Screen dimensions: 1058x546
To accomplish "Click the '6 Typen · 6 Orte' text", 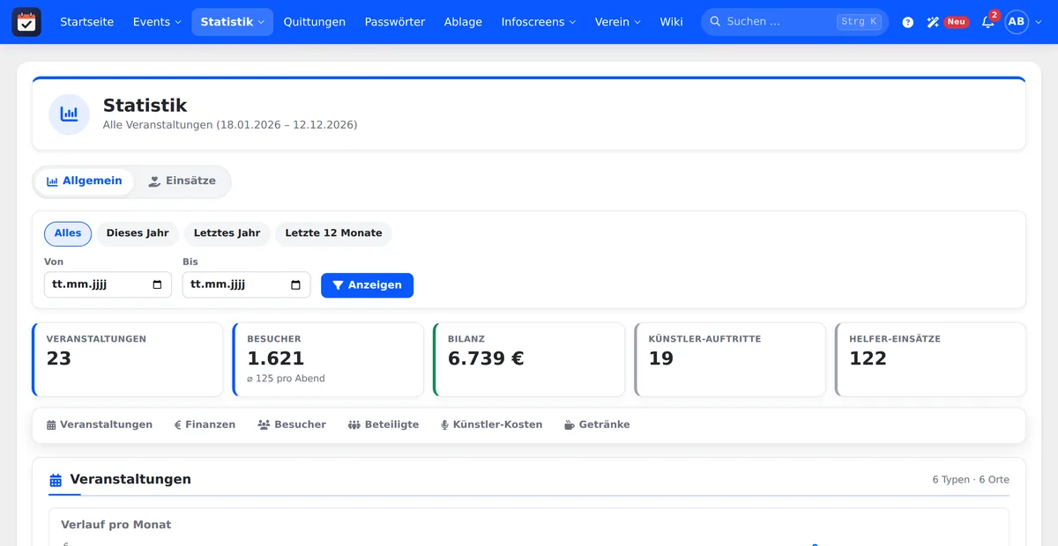I will coord(971,480).
